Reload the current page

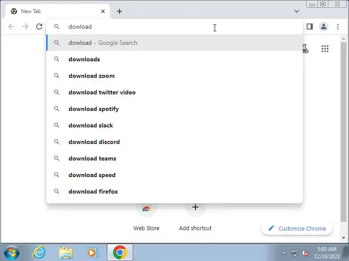coord(39,27)
